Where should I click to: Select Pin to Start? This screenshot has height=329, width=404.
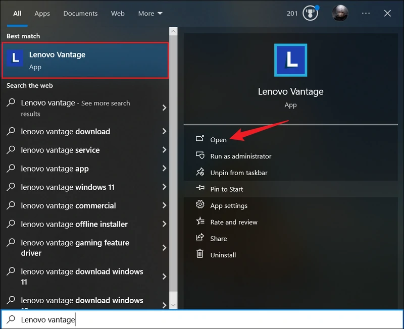click(226, 189)
